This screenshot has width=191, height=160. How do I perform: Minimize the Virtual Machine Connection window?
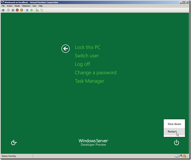click(x=181, y=2)
